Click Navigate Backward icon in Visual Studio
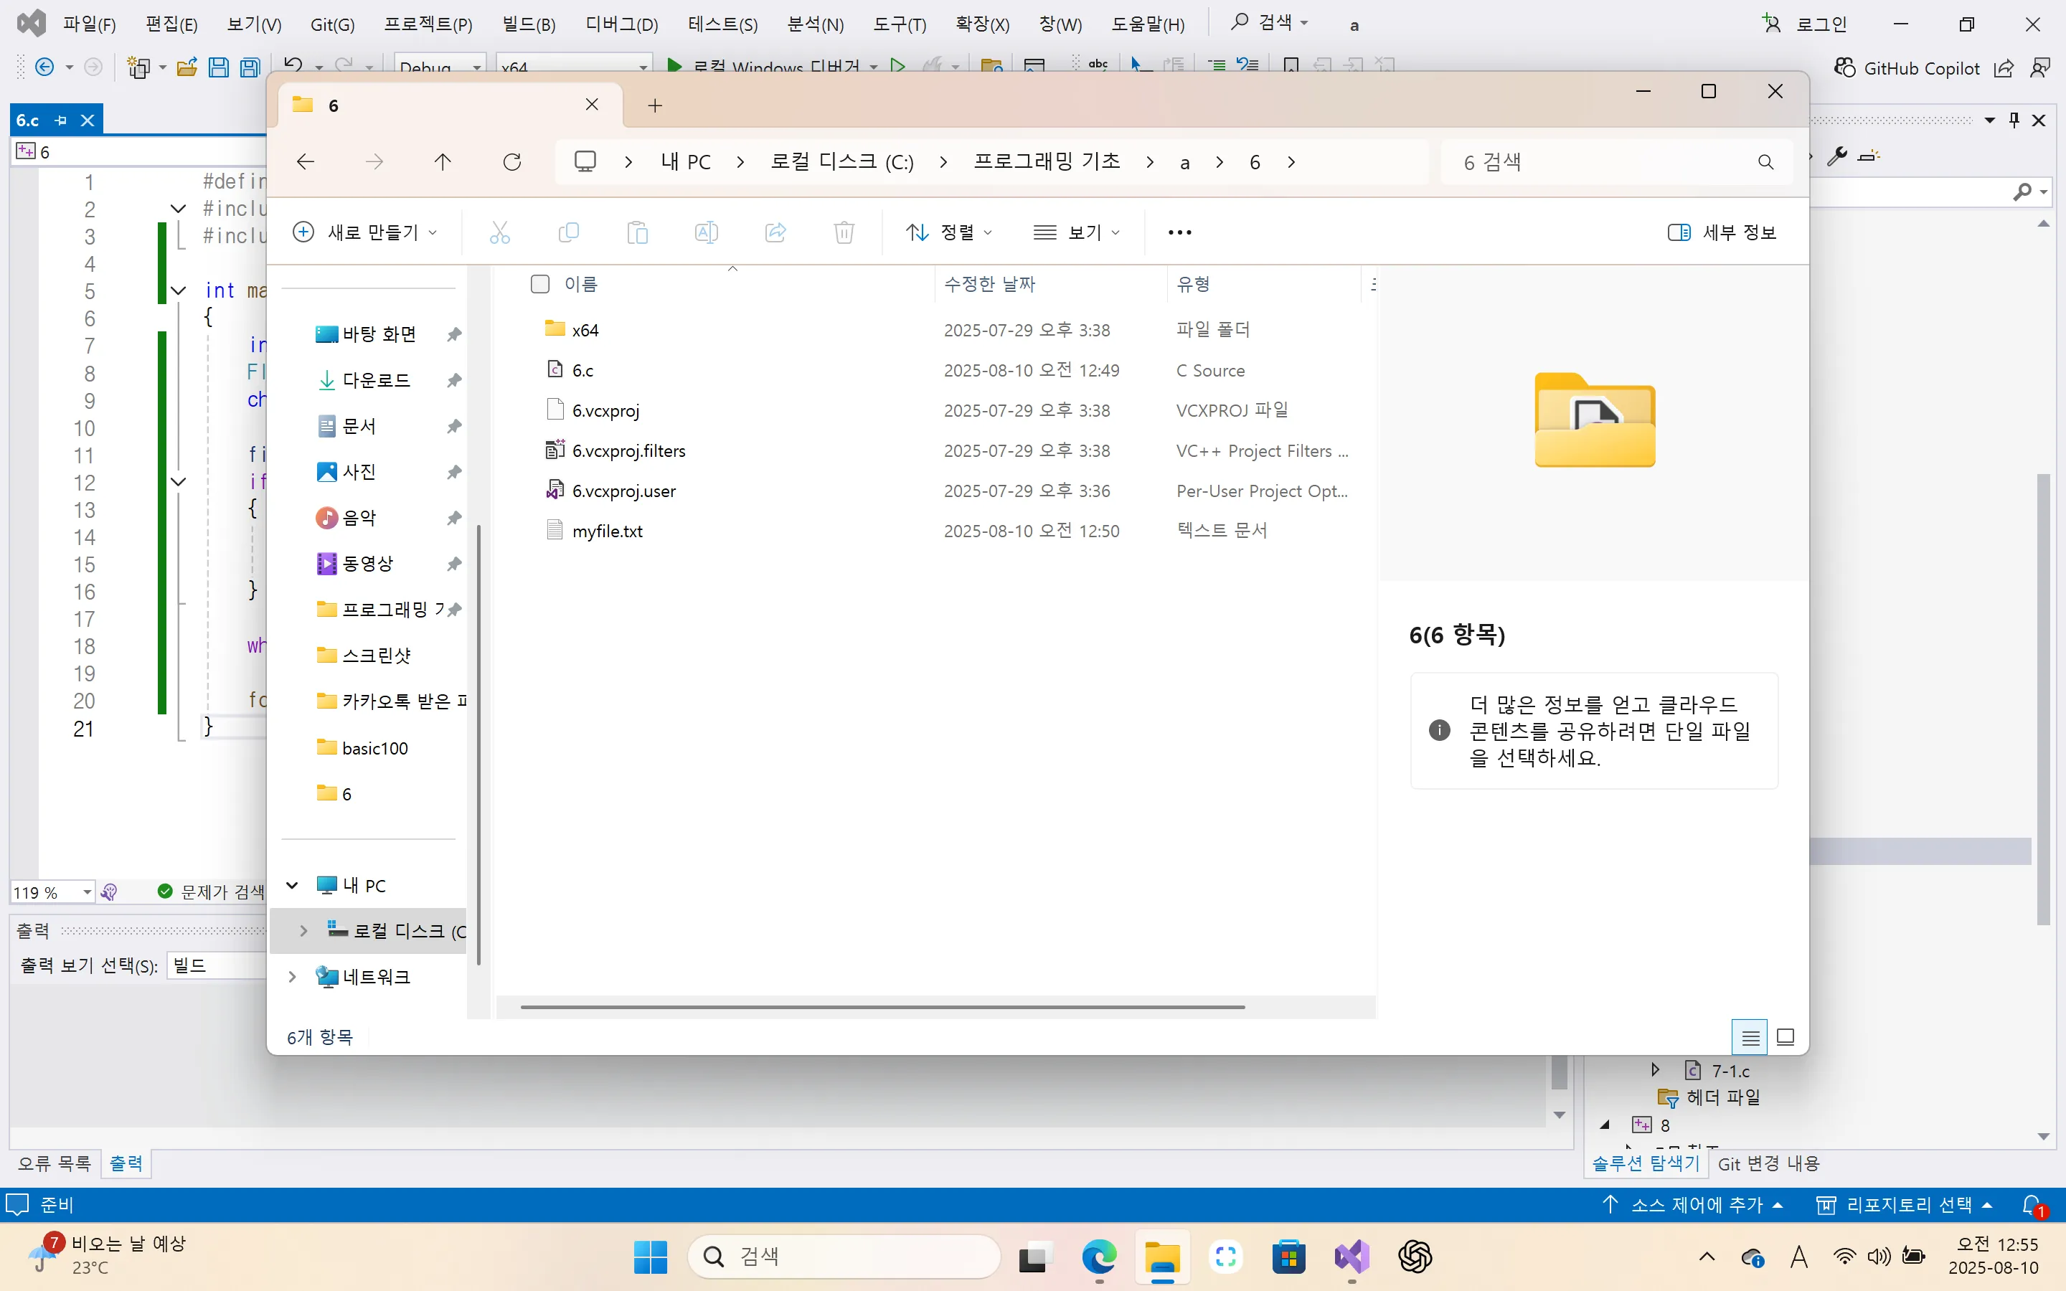 pos(44,67)
